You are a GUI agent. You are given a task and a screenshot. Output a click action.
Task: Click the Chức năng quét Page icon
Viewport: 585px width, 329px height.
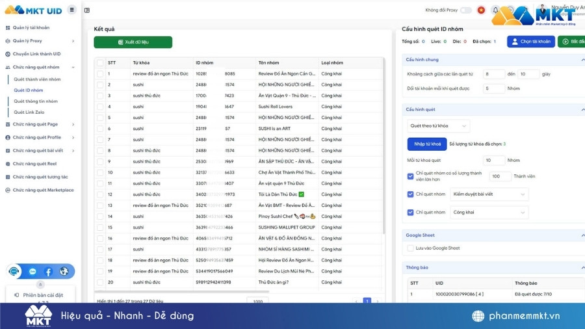pyautogui.click(x=8, y=124)
